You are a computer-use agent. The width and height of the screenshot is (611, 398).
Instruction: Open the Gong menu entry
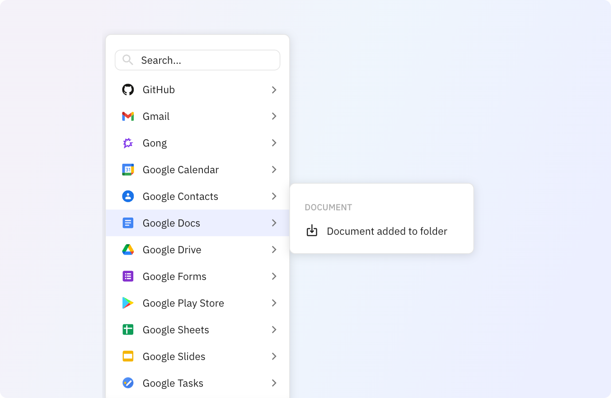[197, 143]
